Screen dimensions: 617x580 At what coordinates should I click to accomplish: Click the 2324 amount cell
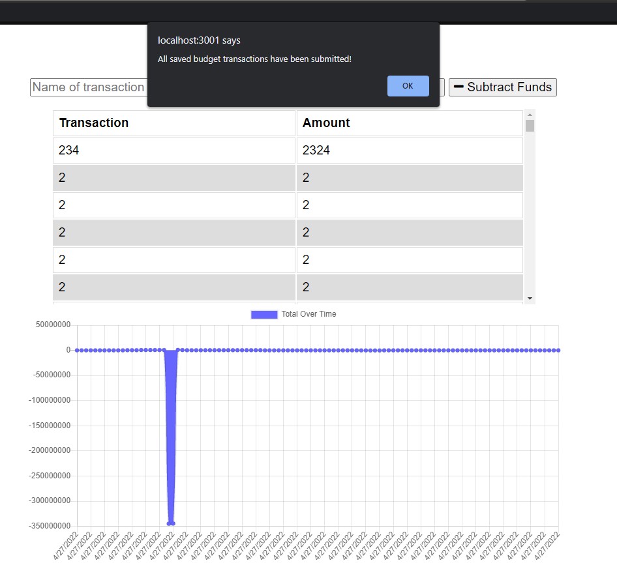click(316, 150)
